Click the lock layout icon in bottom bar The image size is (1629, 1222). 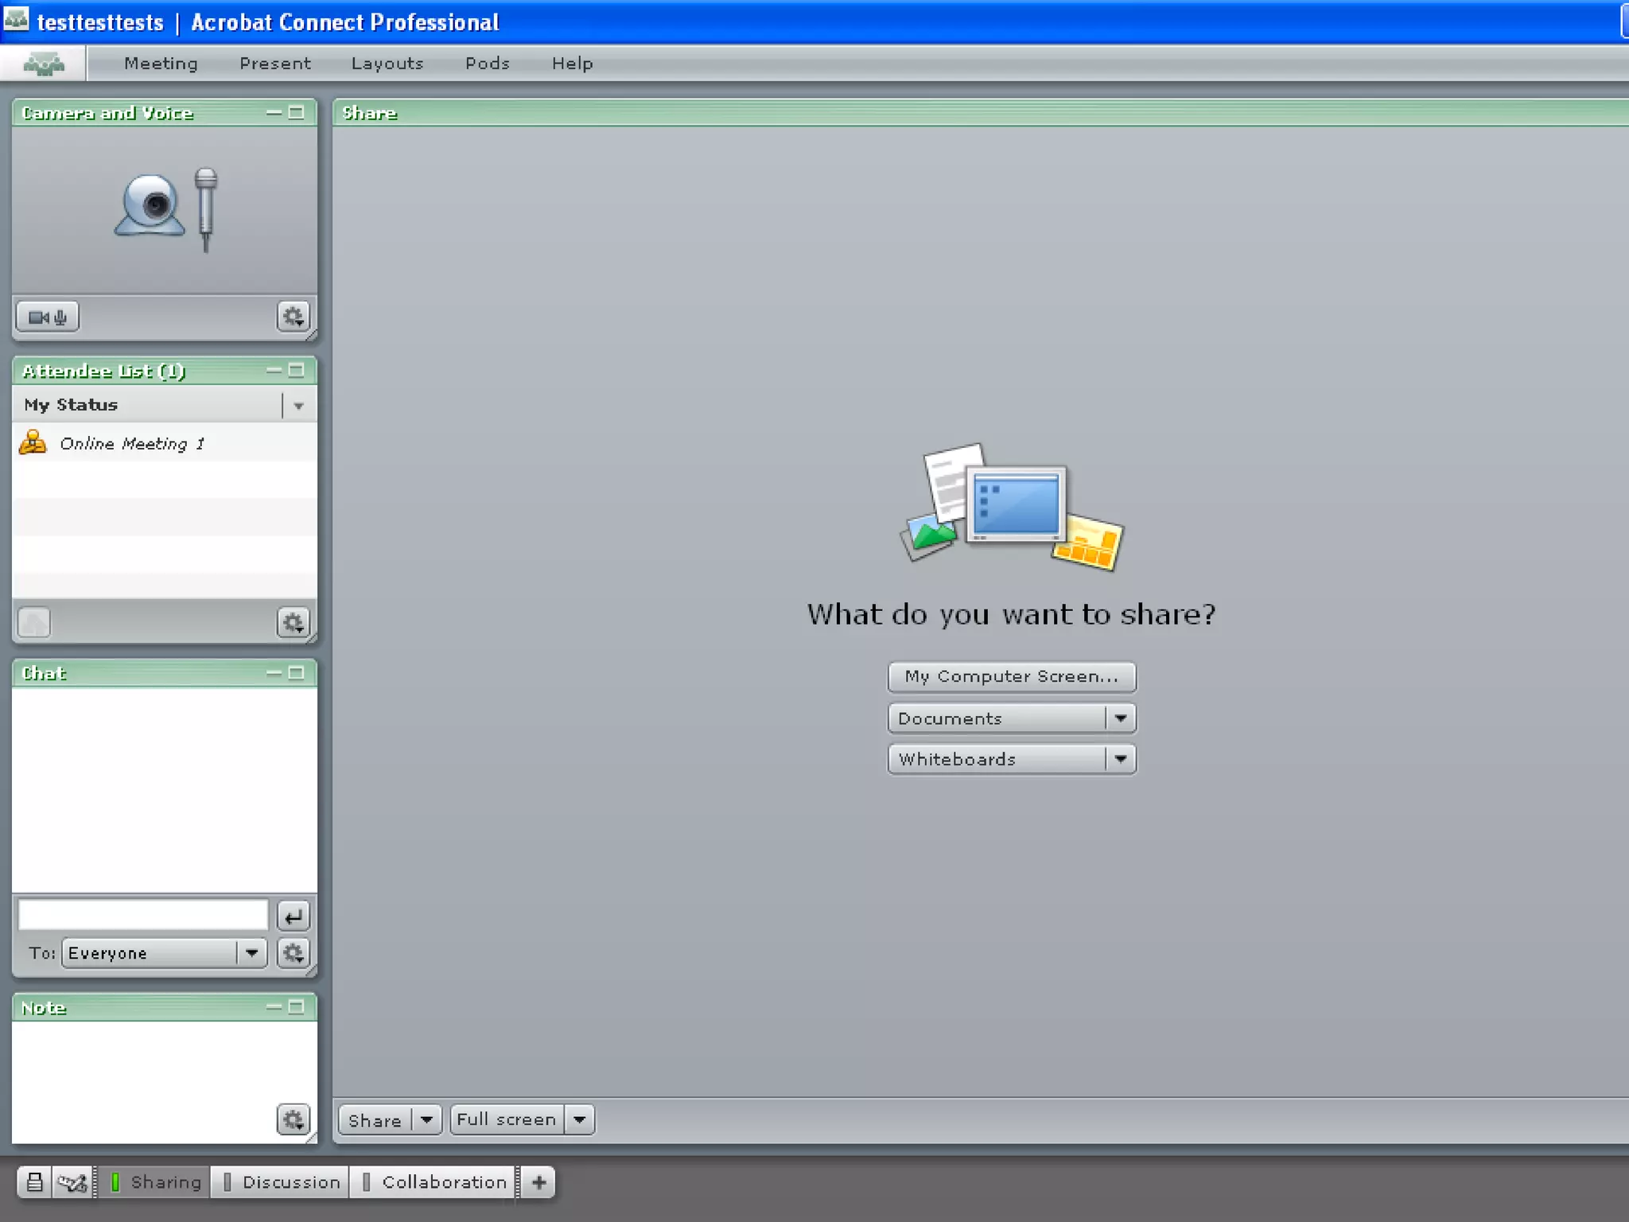tap(34, 1182)
